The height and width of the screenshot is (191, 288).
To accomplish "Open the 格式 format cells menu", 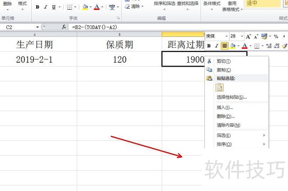I will [x=22, y=5].
